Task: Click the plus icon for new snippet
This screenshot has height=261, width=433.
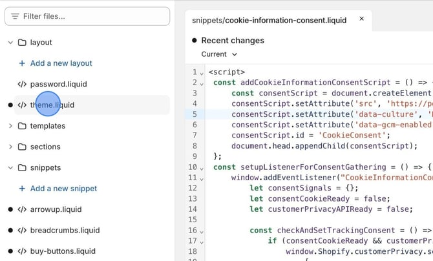Action: (22, 189)
